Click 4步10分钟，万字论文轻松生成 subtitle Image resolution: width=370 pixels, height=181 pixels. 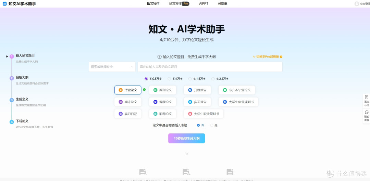[x=187, y=40]
